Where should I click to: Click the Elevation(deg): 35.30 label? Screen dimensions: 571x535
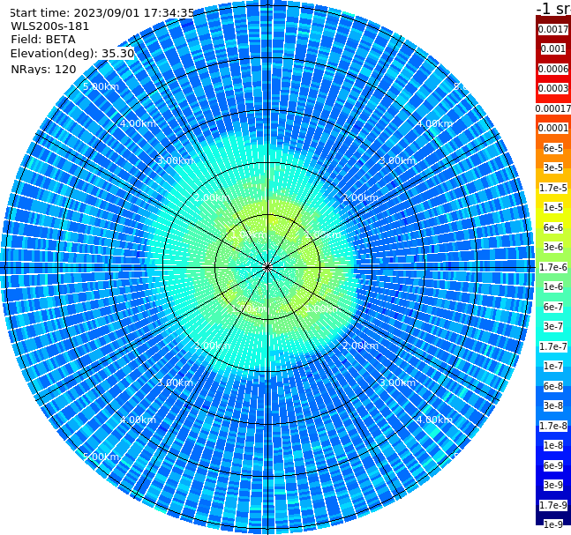72,54
